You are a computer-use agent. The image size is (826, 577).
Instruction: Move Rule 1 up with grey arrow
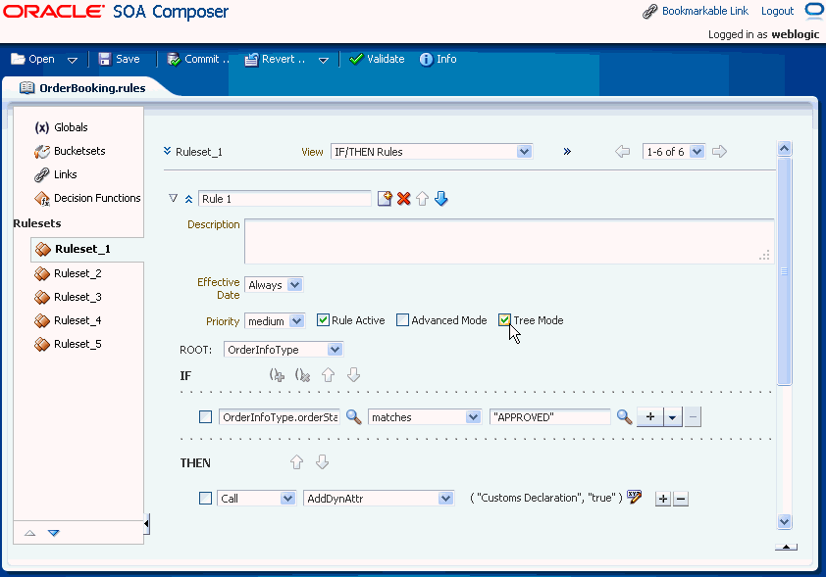(x=422, y=199)
